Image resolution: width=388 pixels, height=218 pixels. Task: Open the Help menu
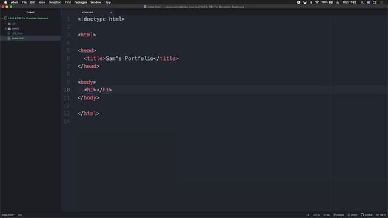[108, 2]
